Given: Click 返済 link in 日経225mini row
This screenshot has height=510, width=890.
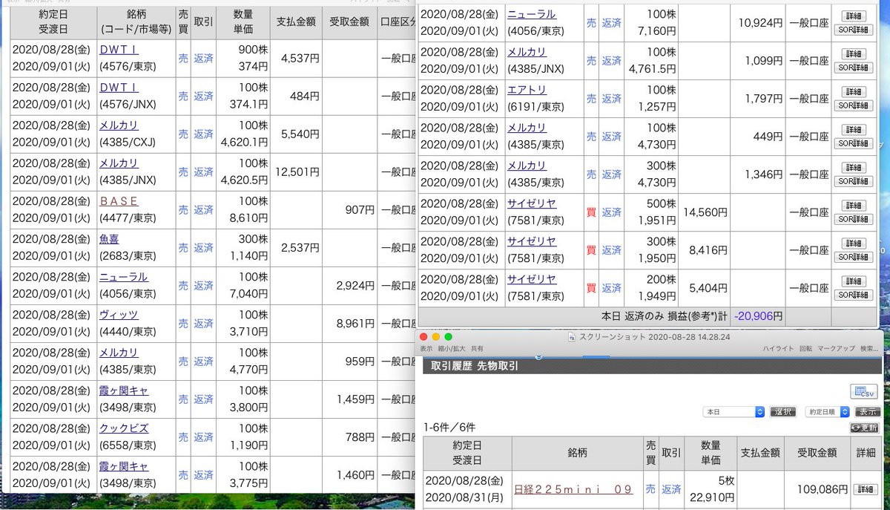Looking at the screenshot, I should coord(672,489).
